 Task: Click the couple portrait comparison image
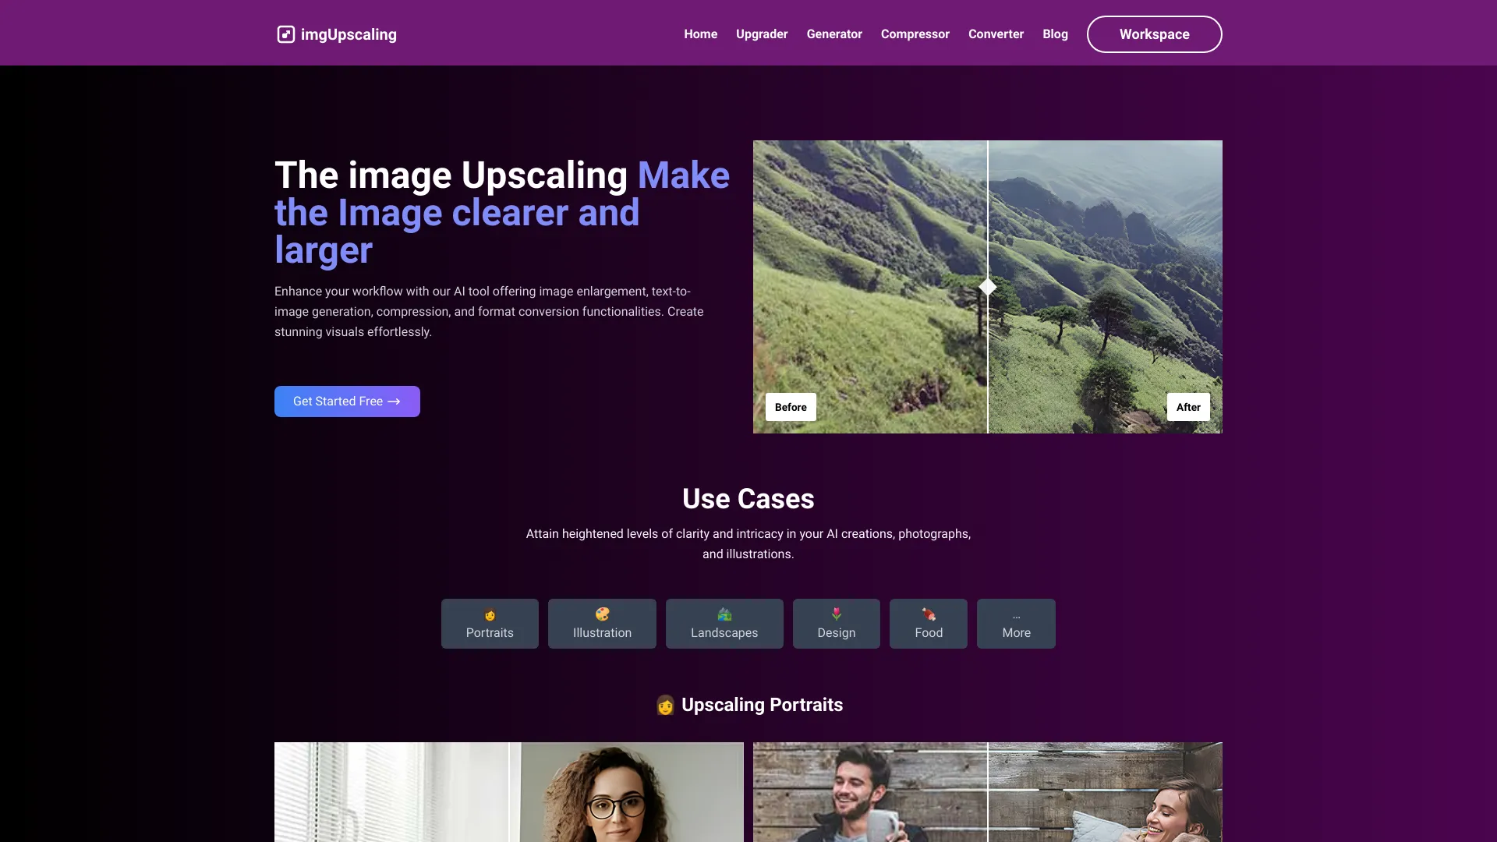click(987, 791)
